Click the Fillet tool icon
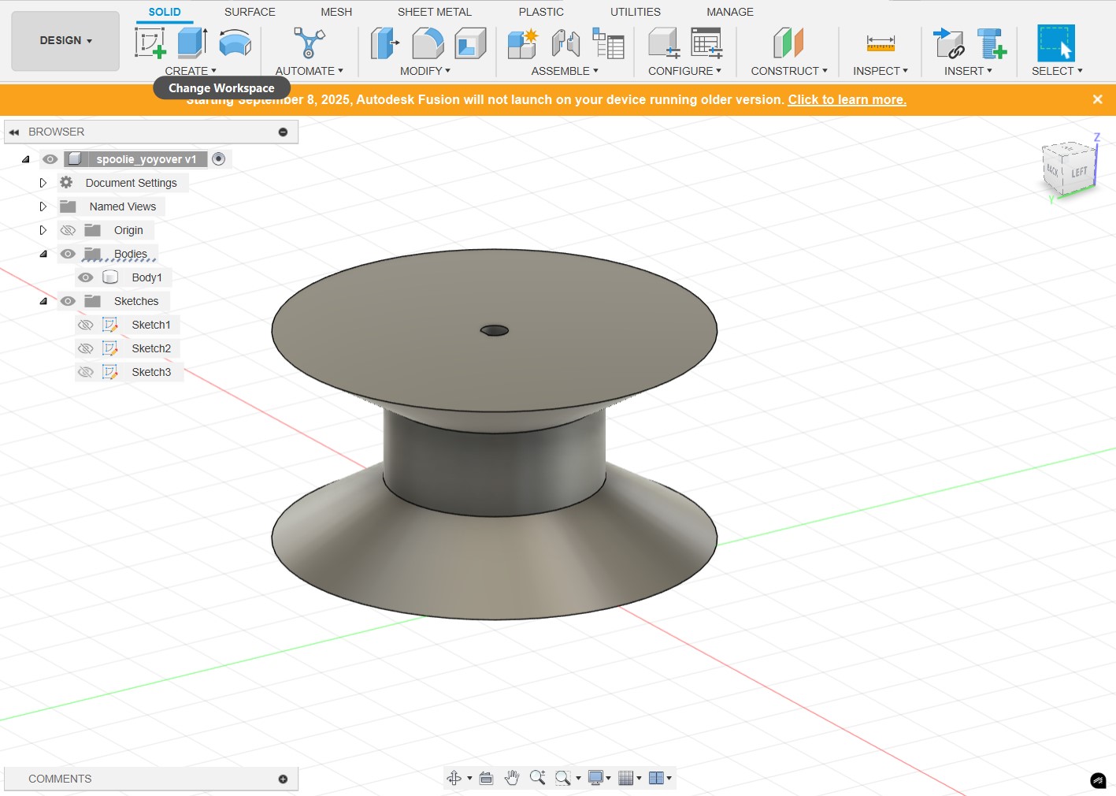Viewport: 1116px width, 796px height. point(428,43)
